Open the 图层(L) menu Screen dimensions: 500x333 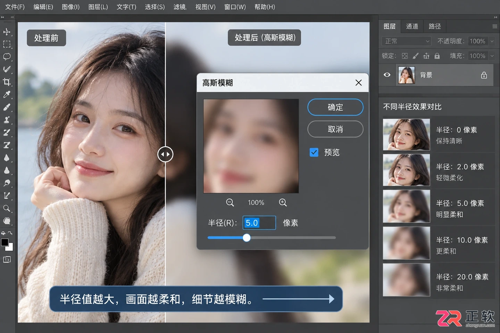click(98, 7)
